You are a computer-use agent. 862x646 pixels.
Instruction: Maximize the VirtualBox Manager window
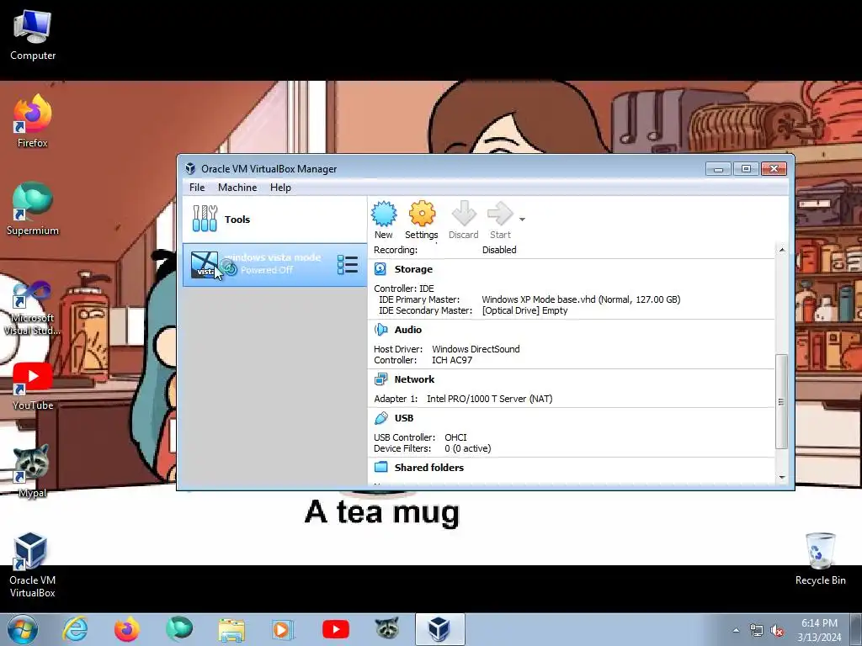[746, 169]
